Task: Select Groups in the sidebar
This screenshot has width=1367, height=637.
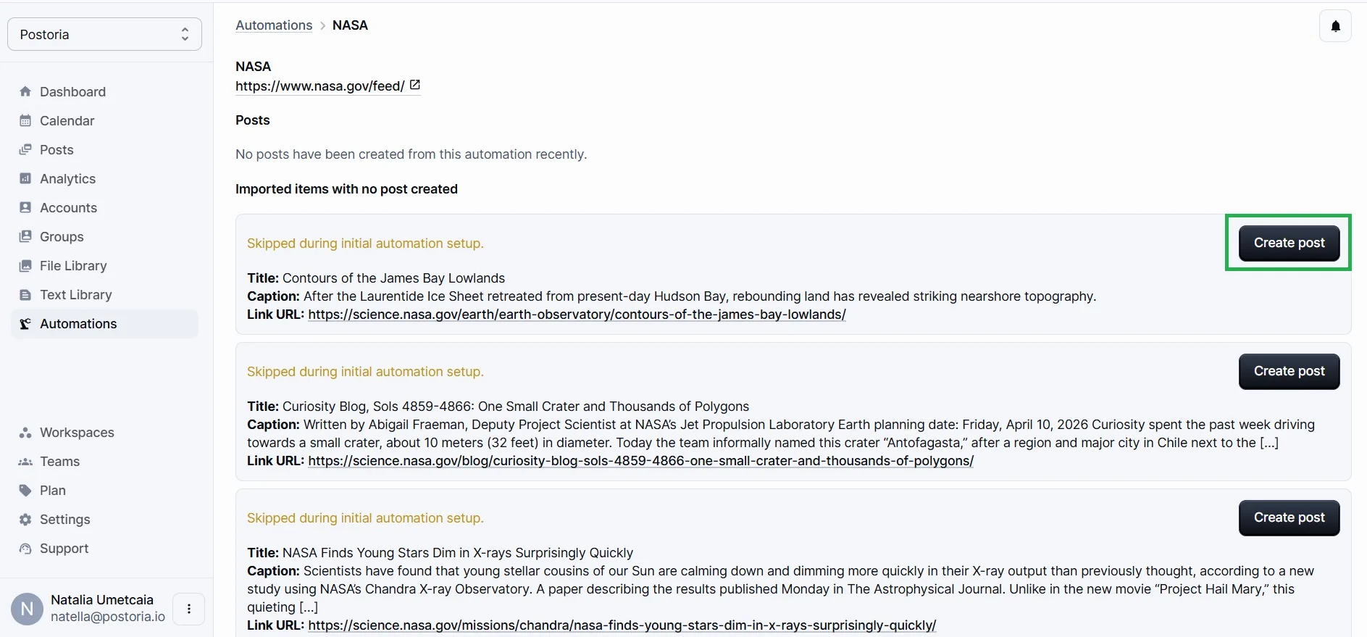Action: click(62, 236)
